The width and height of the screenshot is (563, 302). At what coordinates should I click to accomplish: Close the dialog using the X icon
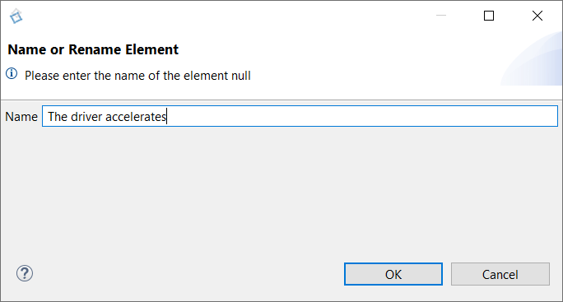coord(537,16)
